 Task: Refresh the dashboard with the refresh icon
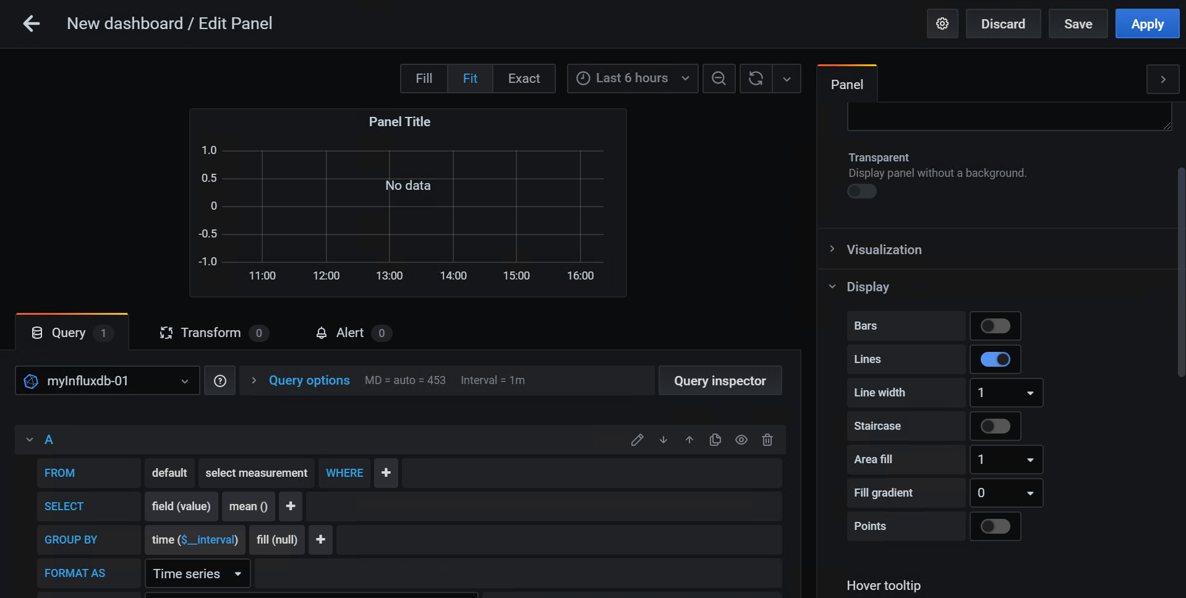[756, 79]
